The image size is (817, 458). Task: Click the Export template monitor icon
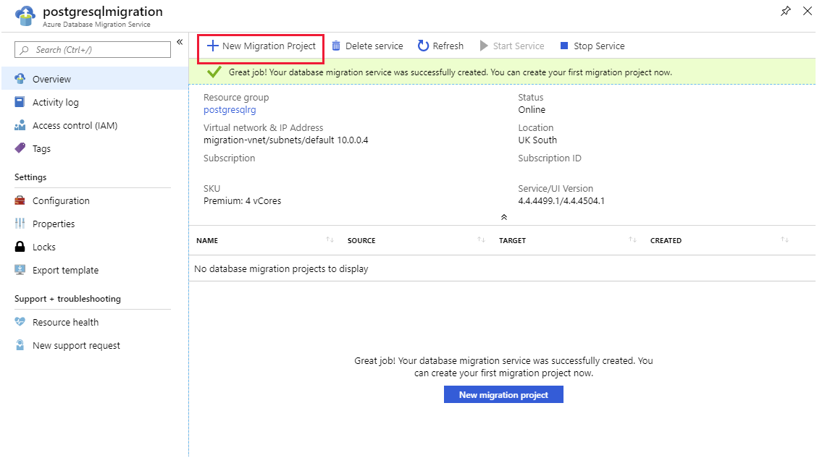pos(20,270)
